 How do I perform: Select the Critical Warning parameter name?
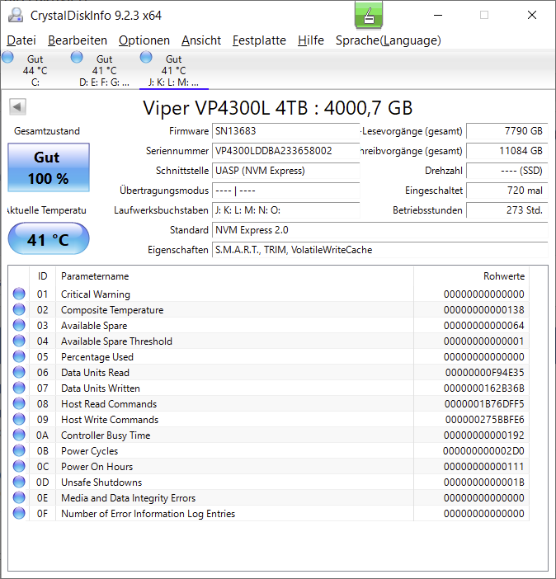96,294
